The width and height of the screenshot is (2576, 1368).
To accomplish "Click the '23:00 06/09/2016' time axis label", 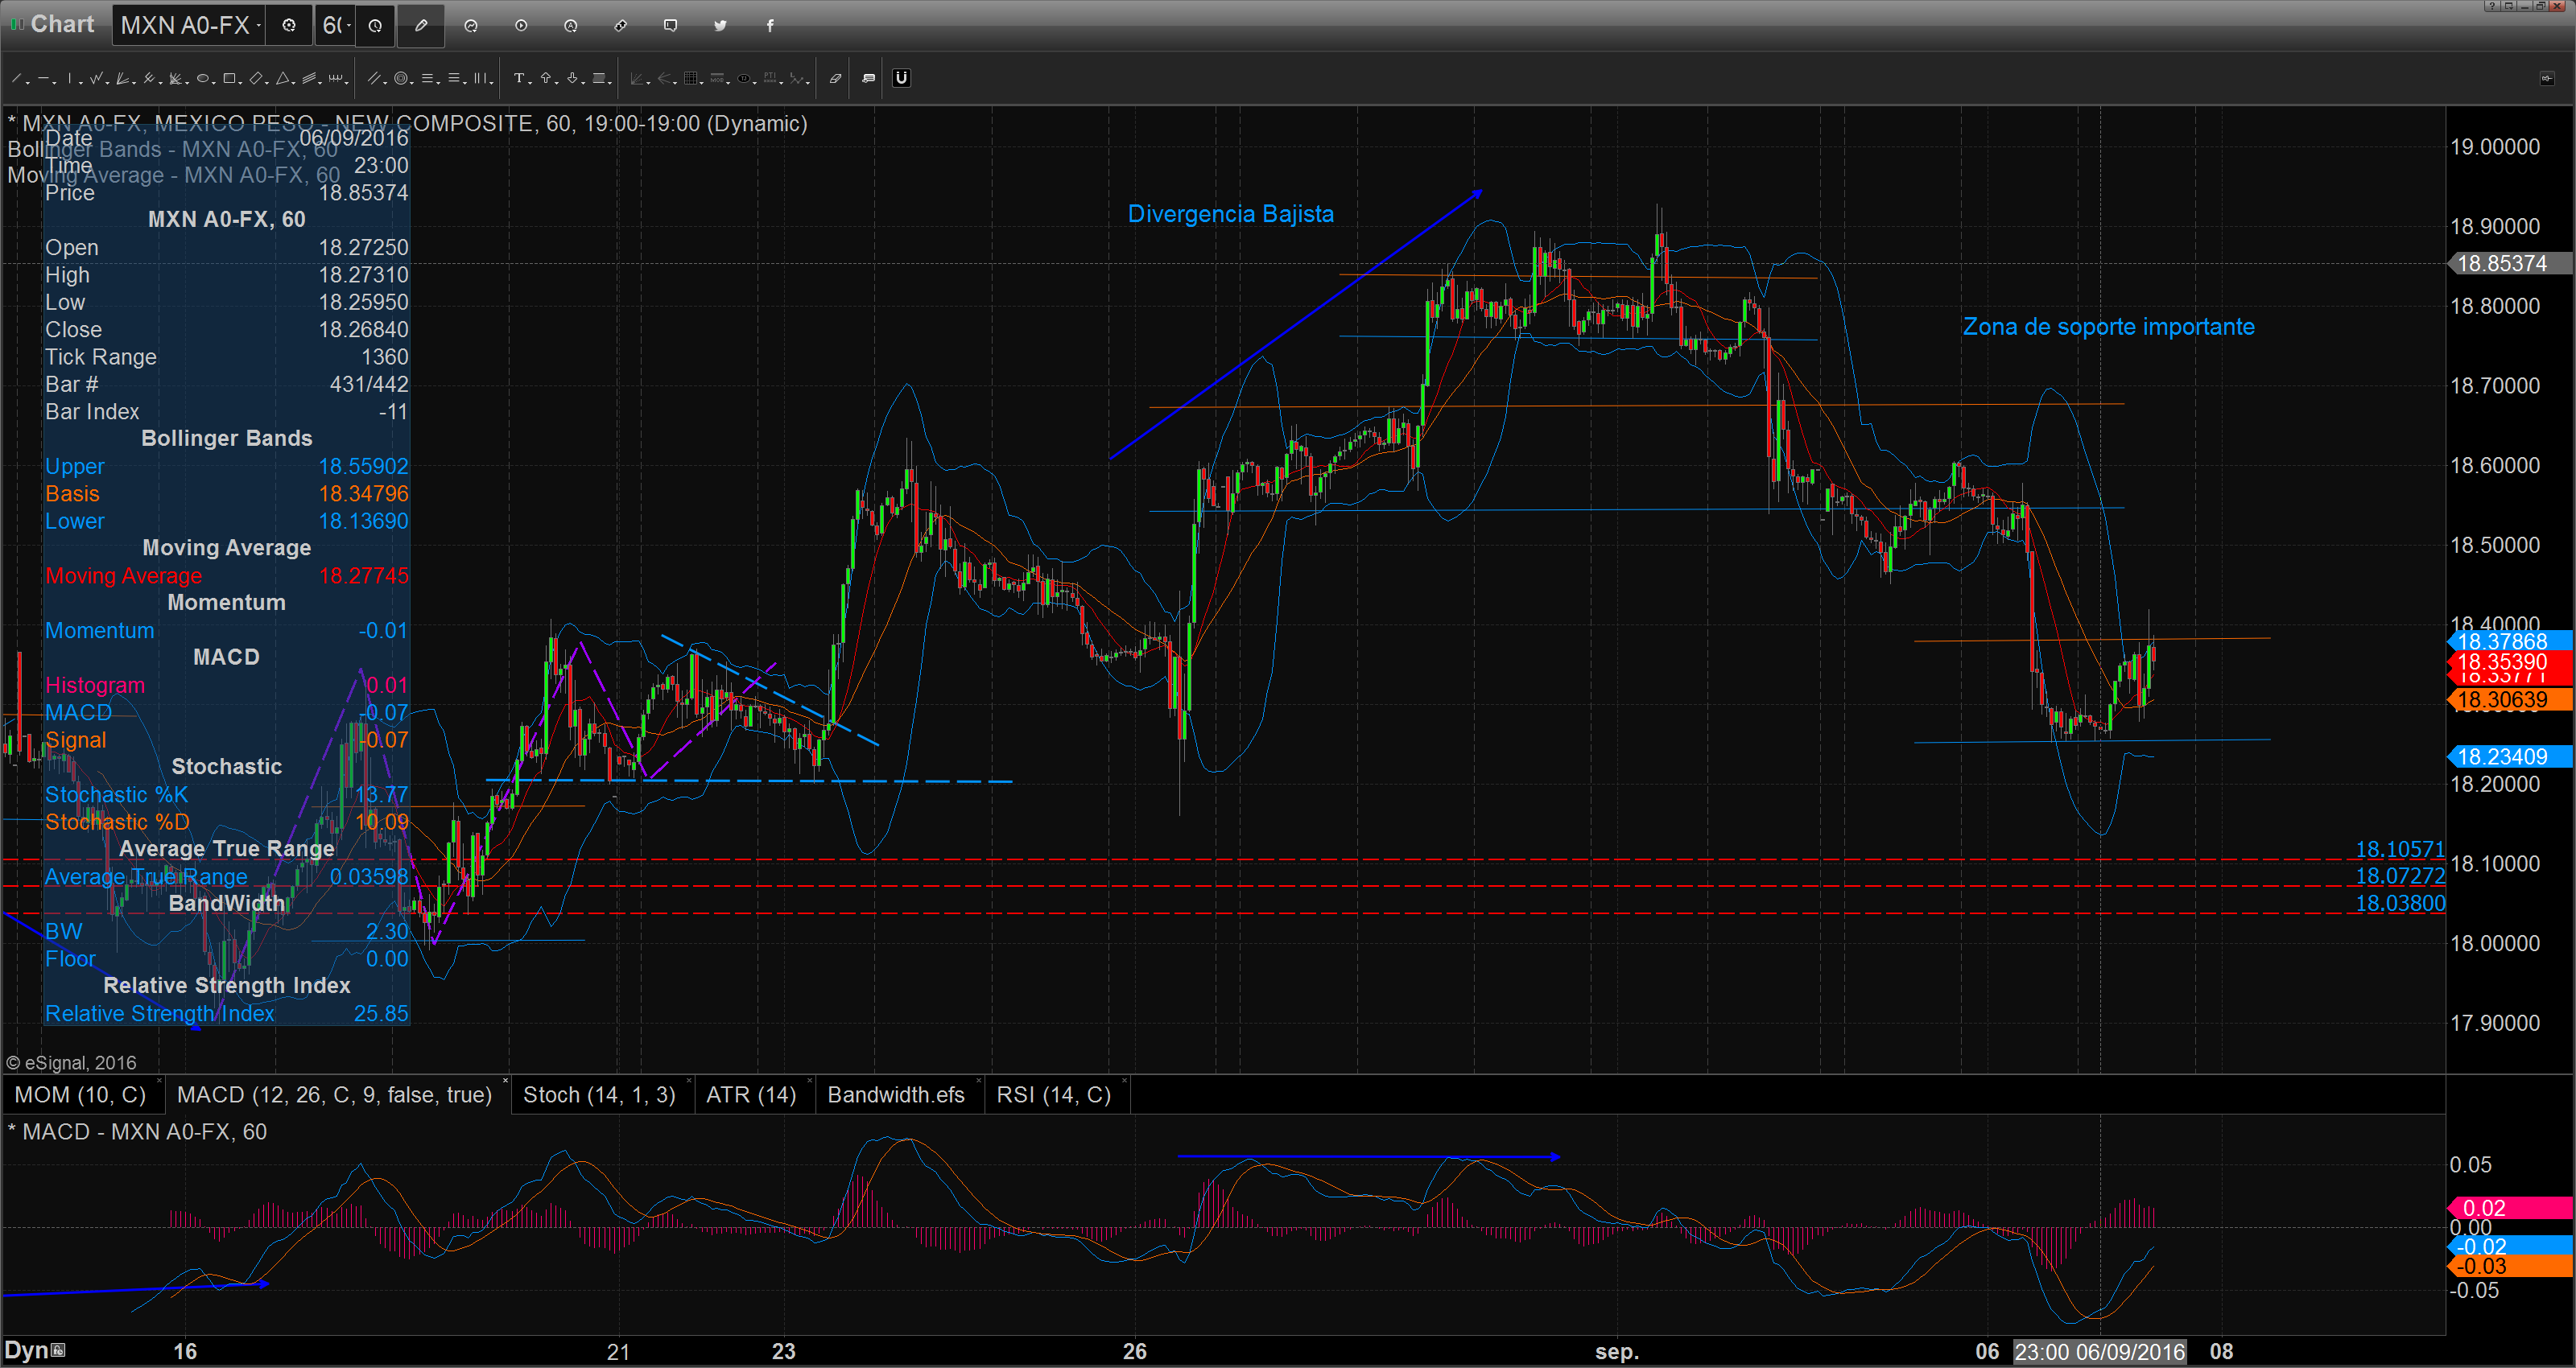I will coord(2099,1352).
